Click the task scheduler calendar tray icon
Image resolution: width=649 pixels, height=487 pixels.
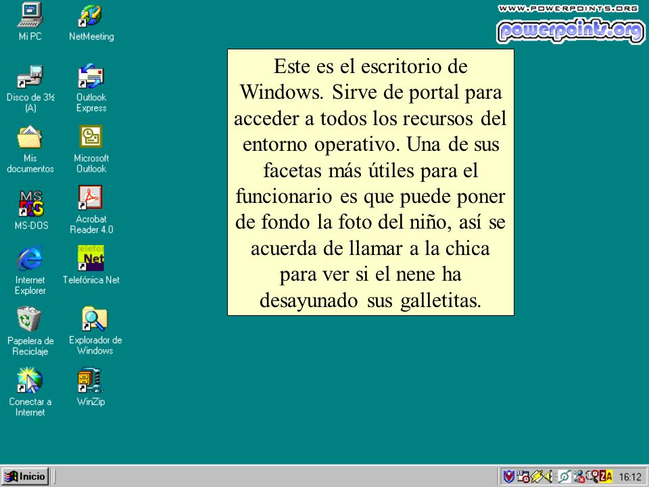[x=523, y=476]
